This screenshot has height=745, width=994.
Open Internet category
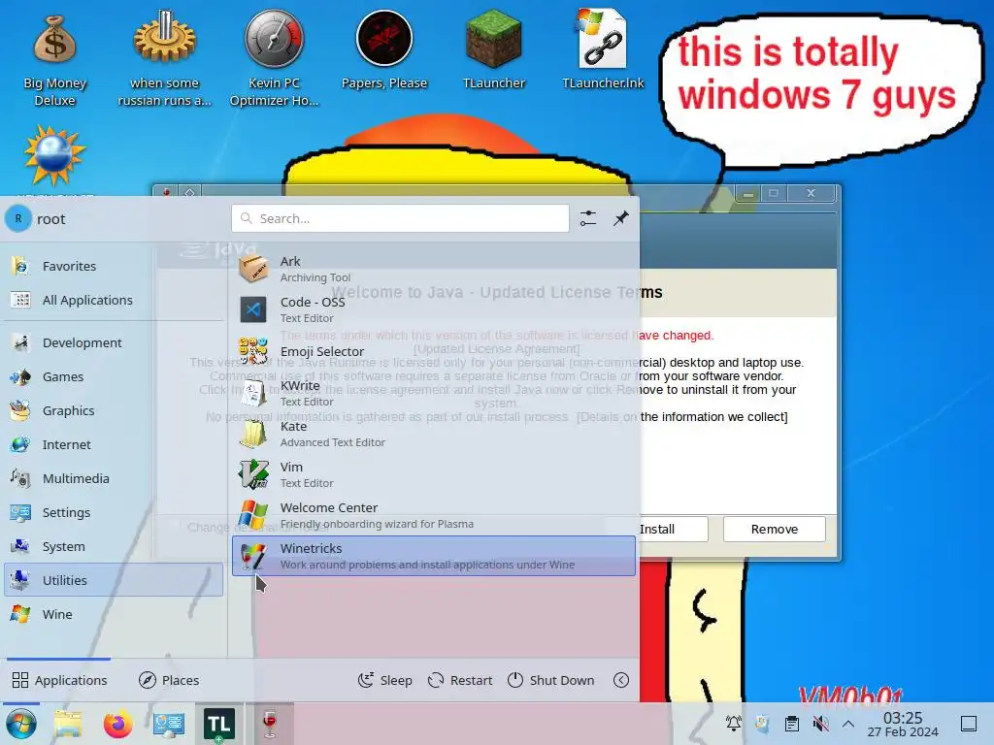point(115,444)
